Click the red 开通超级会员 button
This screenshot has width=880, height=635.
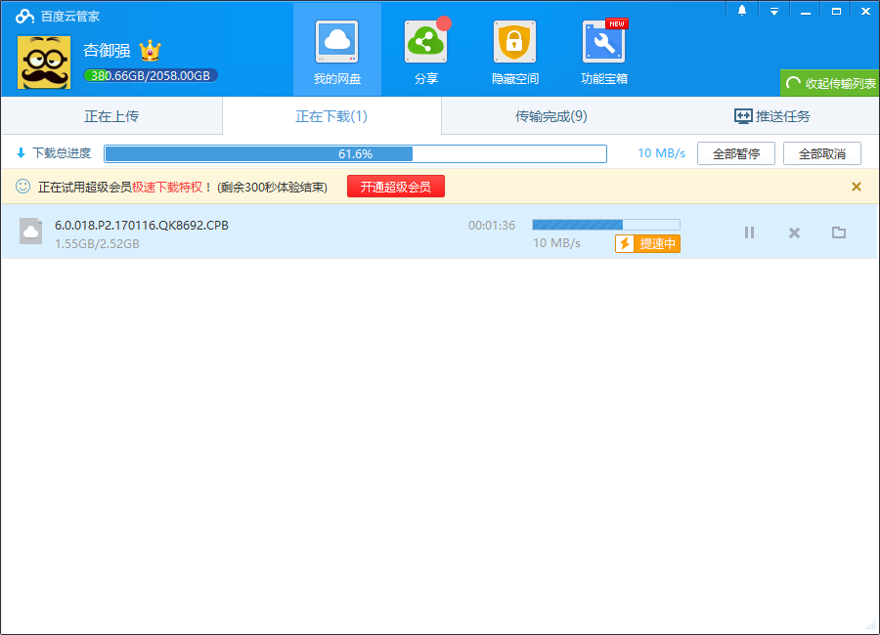tap(396, 187)
